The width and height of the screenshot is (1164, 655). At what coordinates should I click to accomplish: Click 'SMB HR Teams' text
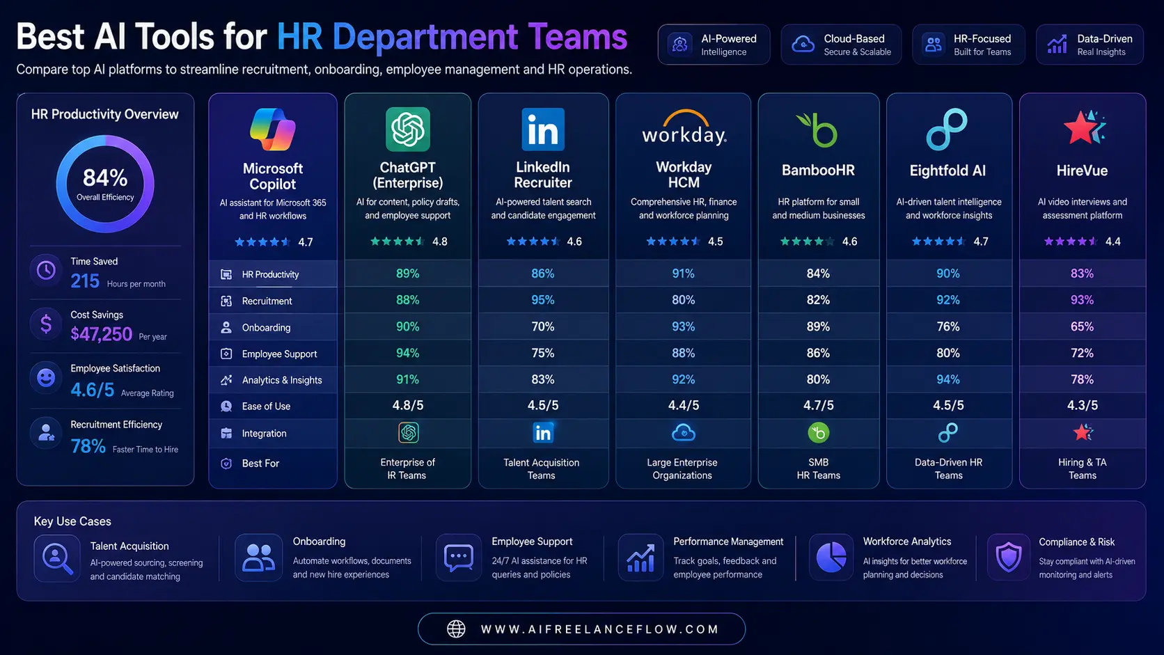click(x=819, y=468)
